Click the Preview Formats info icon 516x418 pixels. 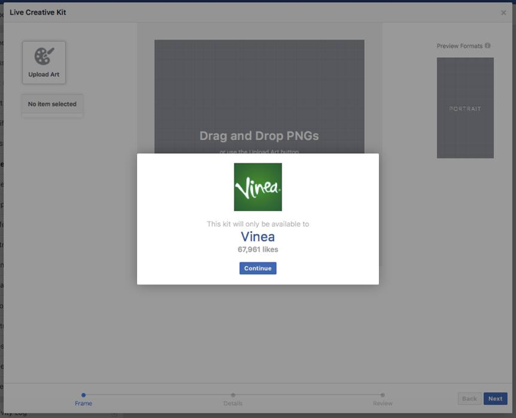tap(487, 45)
